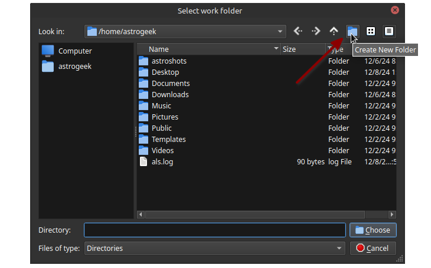Switch to detail list view mode
The width and height of the screenshot is (431, 268).
(x=388, y=31)
